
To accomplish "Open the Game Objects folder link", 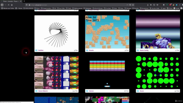I will (43, 91).
